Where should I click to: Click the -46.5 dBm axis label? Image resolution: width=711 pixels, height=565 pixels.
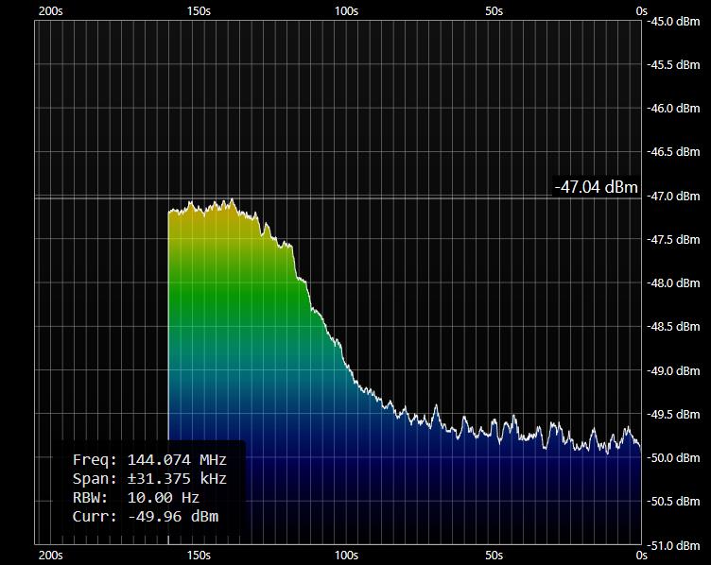(673, 152)
